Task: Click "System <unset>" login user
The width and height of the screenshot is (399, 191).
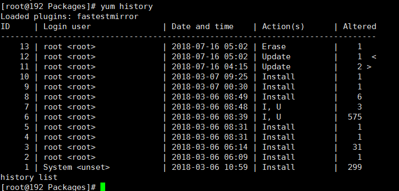Action: [x=77, y=167]
